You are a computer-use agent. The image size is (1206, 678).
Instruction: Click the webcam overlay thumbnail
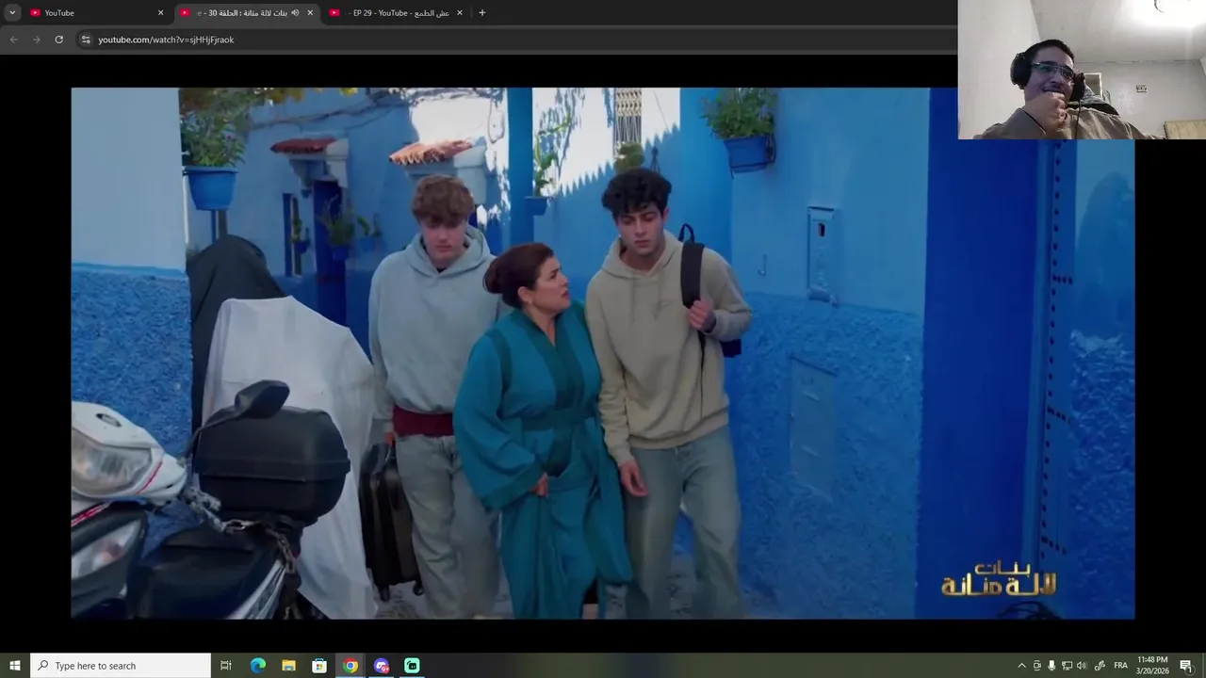click(1082, 70)
